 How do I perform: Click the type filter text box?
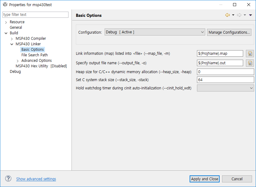35,15
